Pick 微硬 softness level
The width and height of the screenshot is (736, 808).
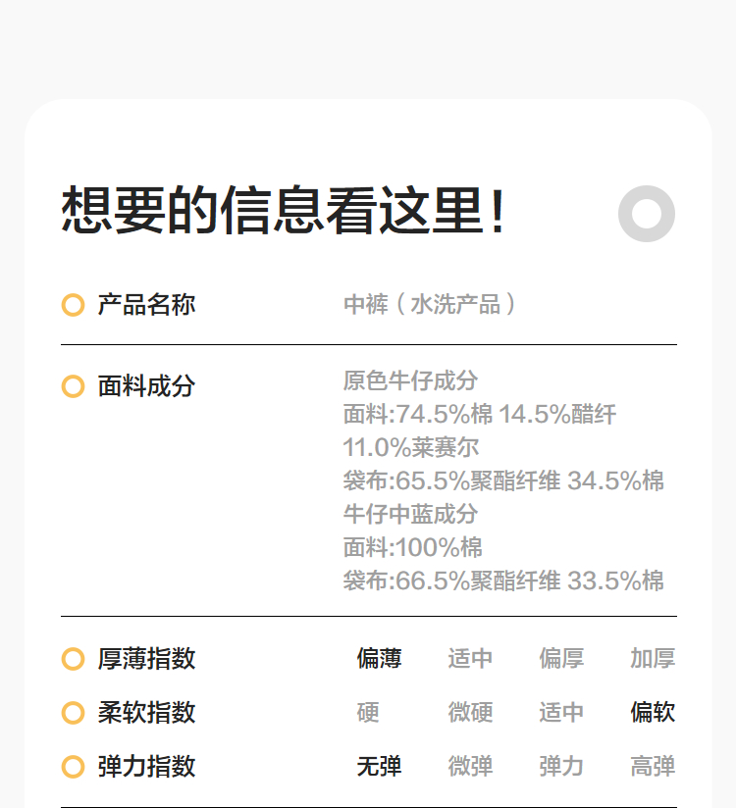click(470, 713)
